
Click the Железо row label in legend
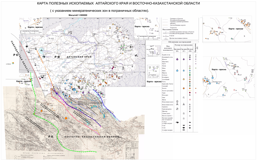point(164,59)
